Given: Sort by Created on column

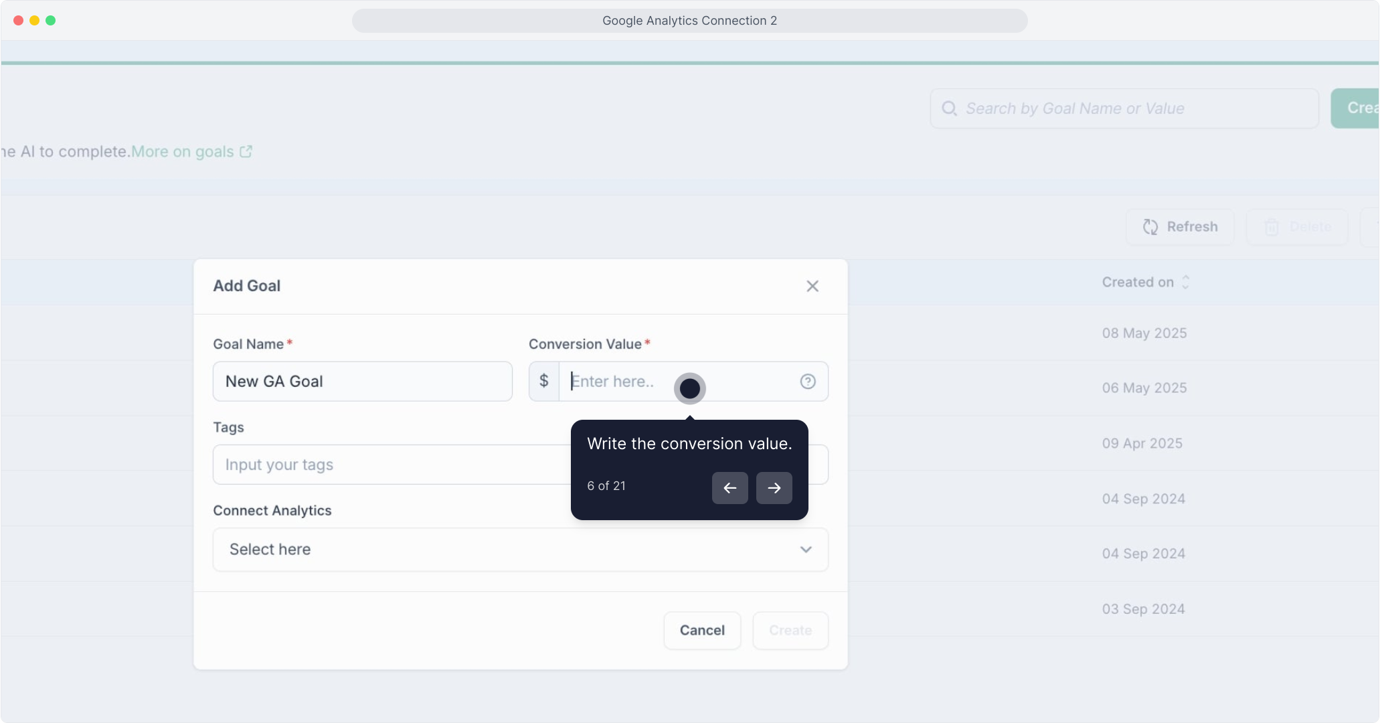Looking at the screenshot, I should [x=1145, y=283].
